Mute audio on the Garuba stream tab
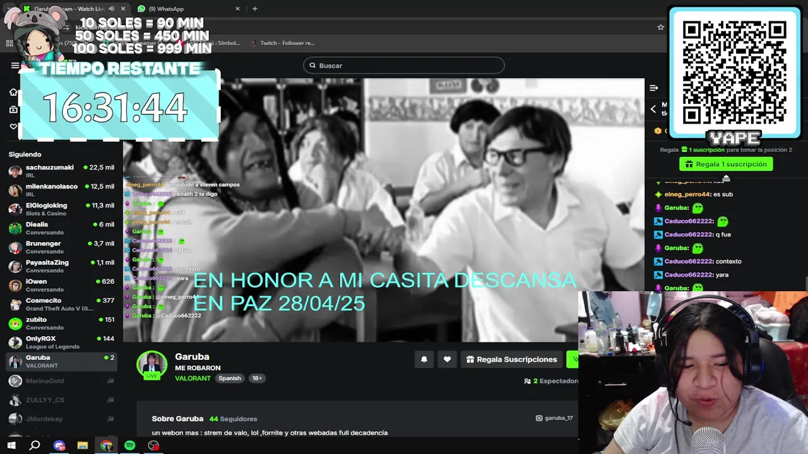This screenshot has width=808, height=454. [112, 9]
